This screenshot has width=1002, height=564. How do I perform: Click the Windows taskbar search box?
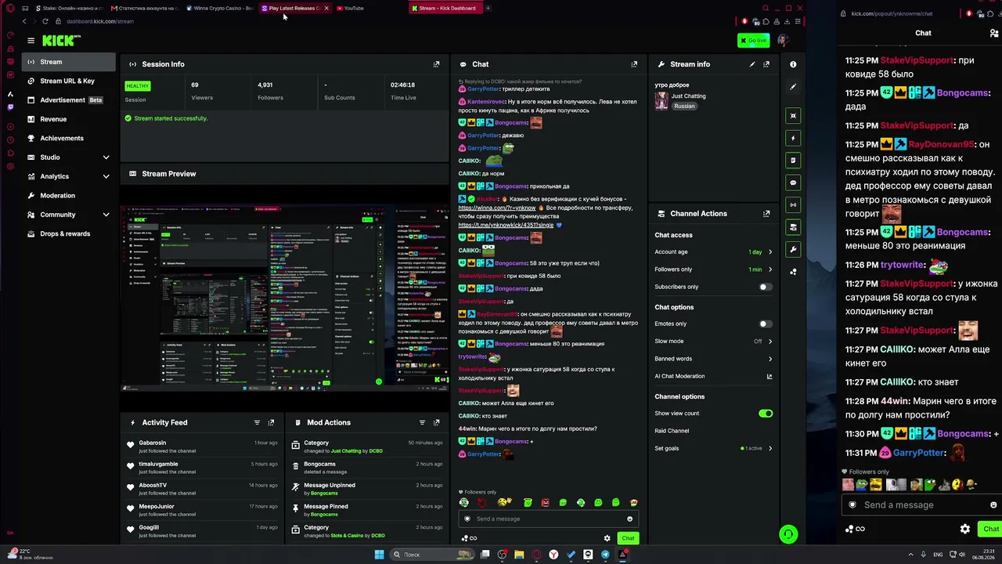coord(432,555)
